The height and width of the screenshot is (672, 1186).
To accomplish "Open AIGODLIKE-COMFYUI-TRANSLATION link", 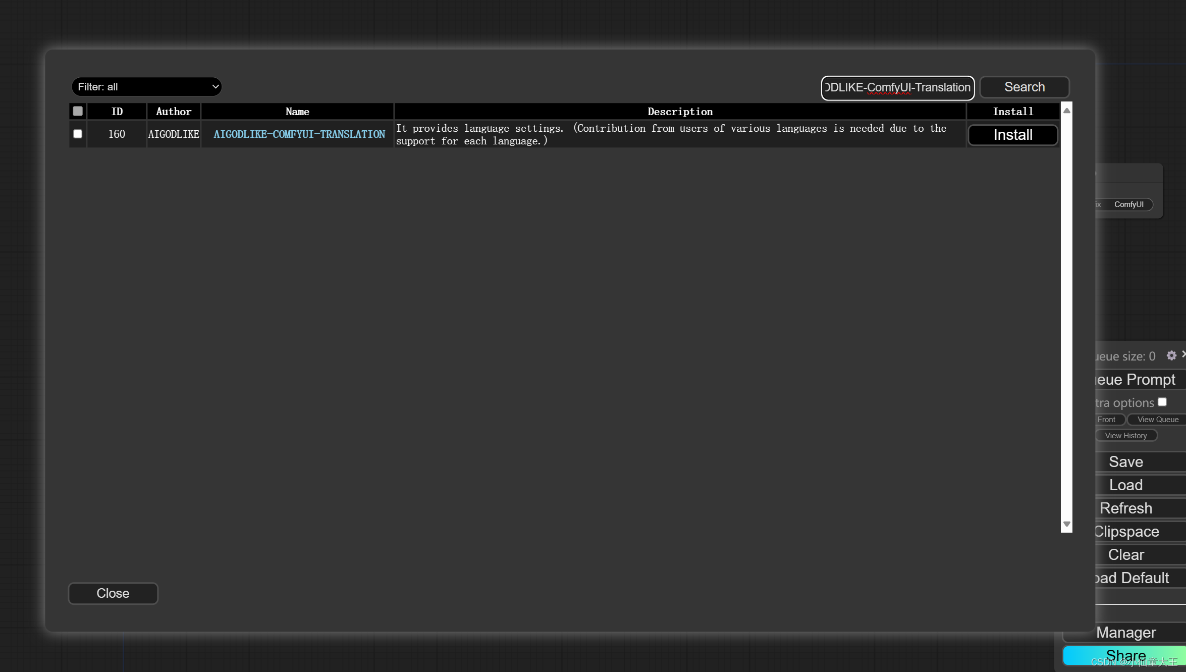I will pyautogui.click(x=299, y=134).
